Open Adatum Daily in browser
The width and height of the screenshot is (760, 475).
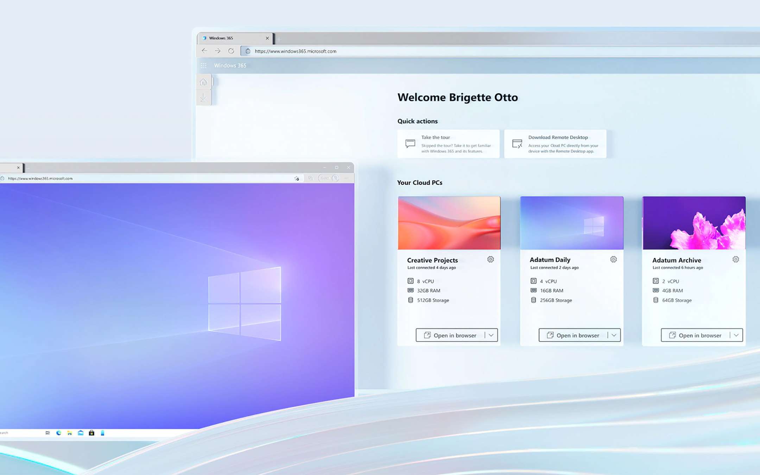pos(573,335)
